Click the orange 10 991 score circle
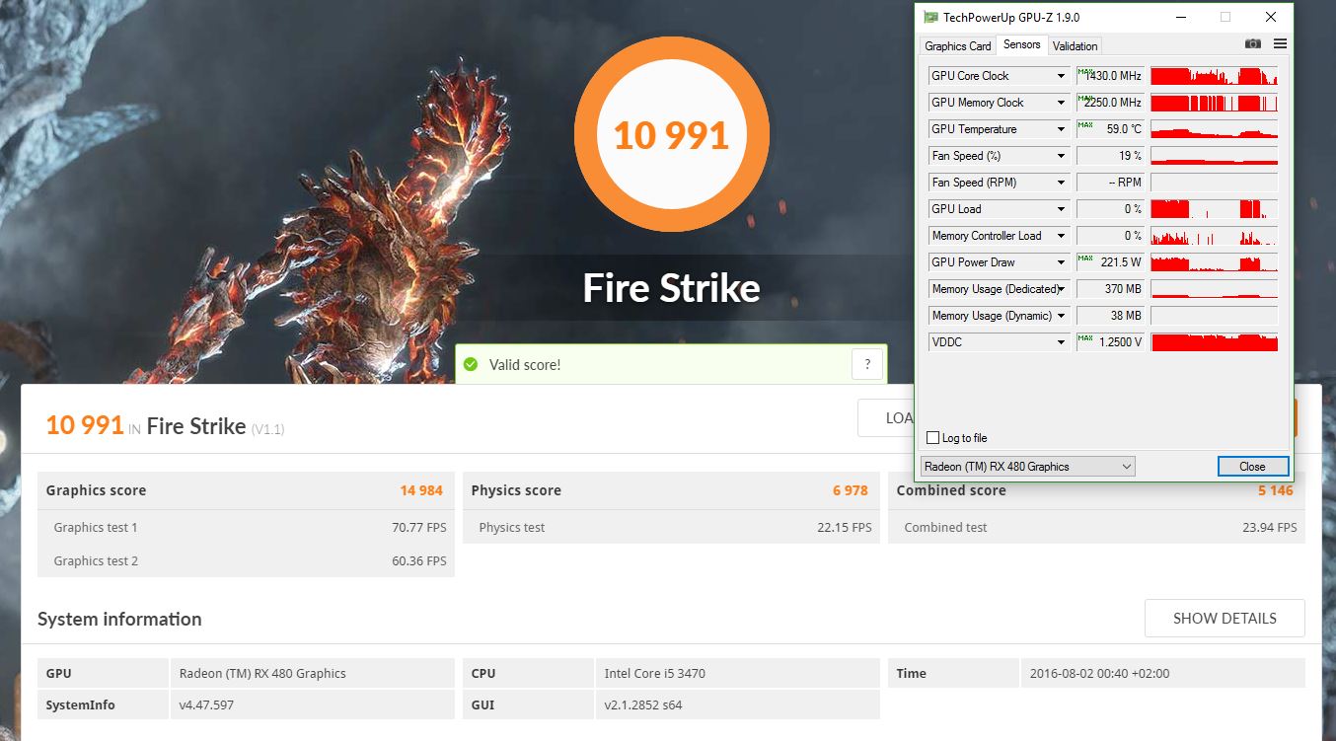The image size is (1336, 741). pyautogui.click(x=671, y=134)
